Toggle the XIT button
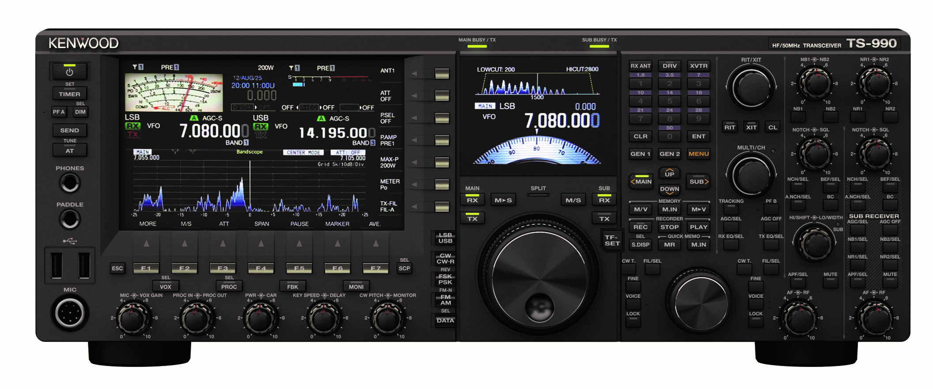The width and height of the screenshot is (933, 389). point(751,127)
